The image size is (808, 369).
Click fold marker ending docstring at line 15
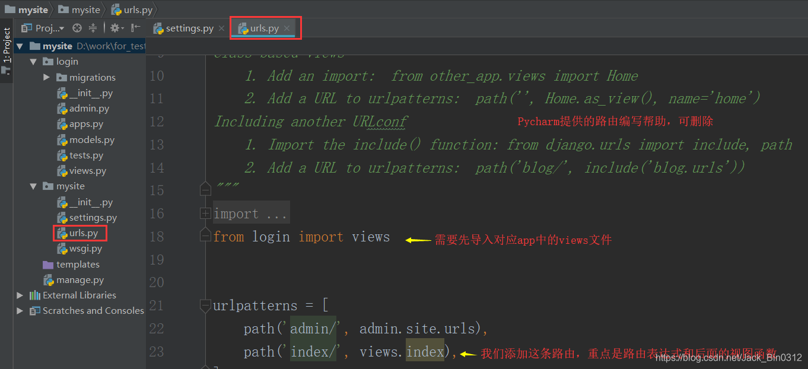[x=205, y=189]
